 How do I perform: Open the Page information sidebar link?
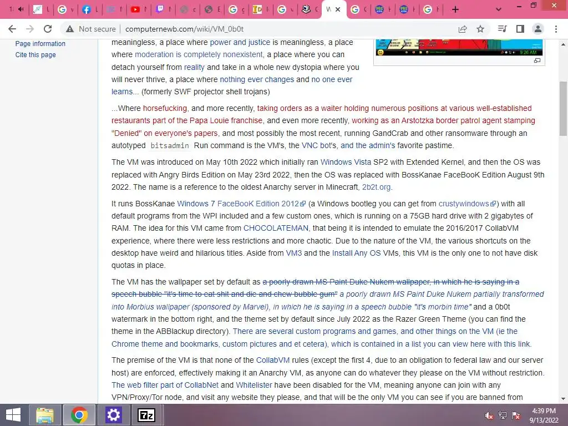(x=40, y=43)
